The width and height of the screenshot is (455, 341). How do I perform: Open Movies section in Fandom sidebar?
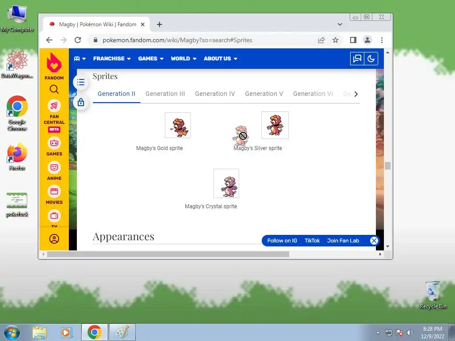pyautogui.click(x=54, y=195)
